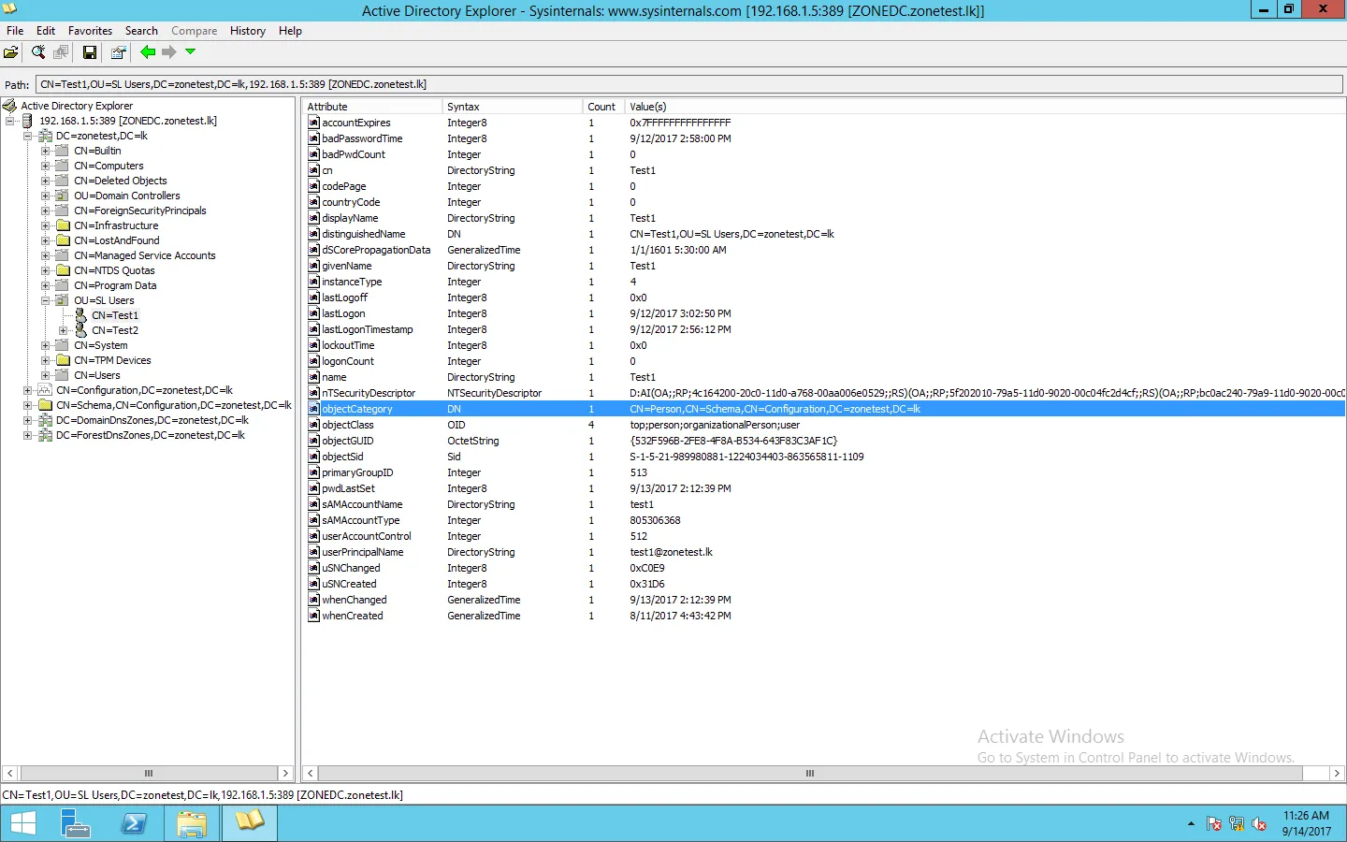Open the File menu
The width and height of the screenshot is (1347, 842).
coord(15,31)
